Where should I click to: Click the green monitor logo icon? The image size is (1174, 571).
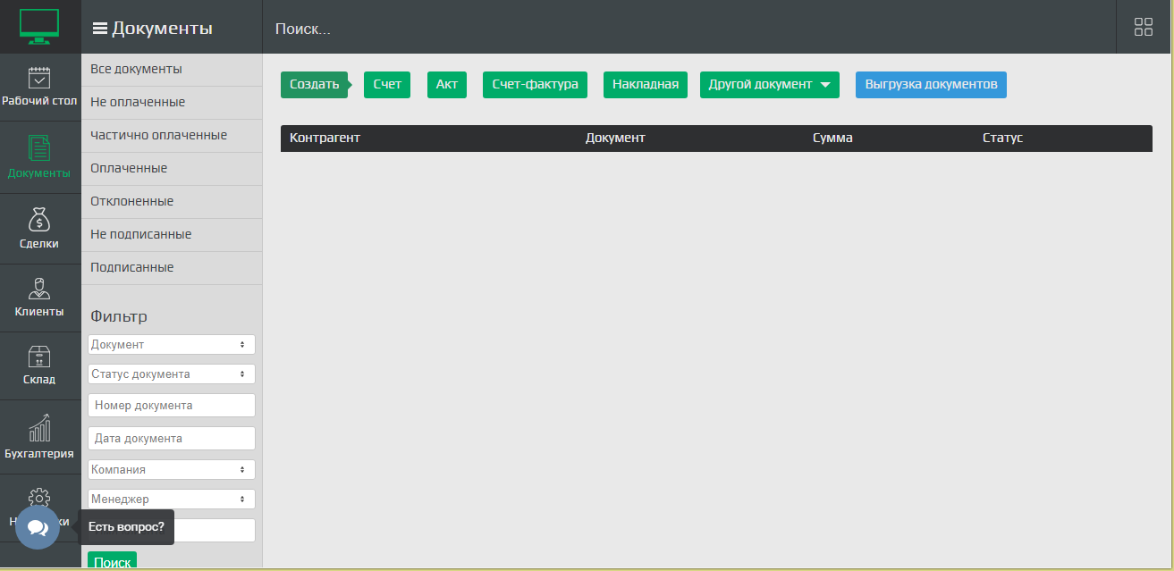[39, 27]
